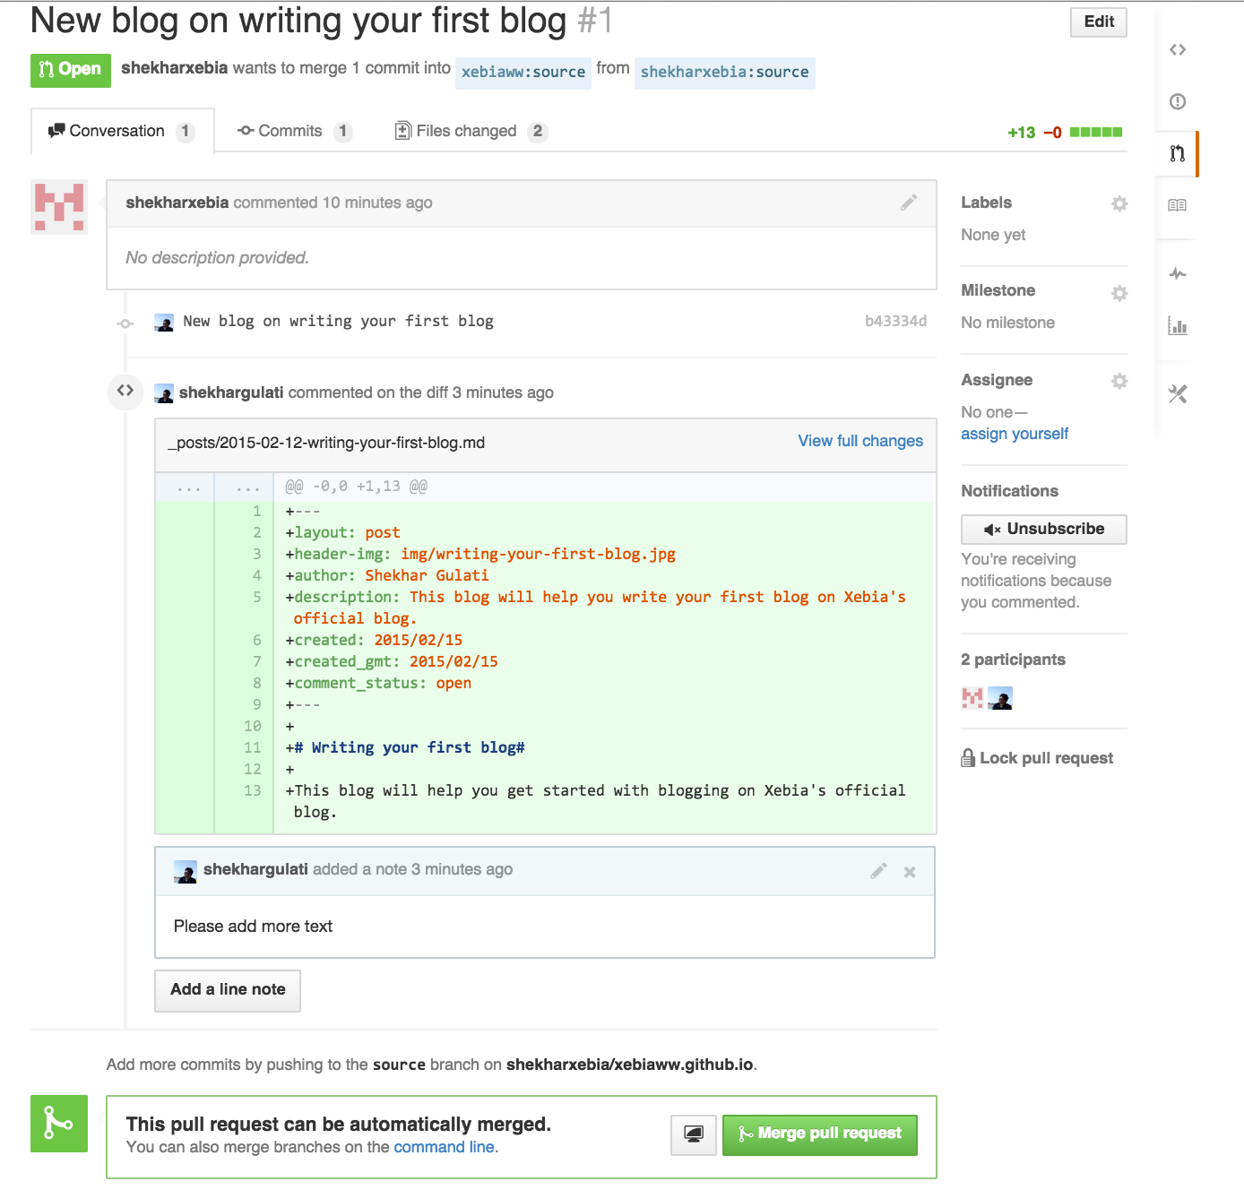Open the Code icon in right sidebar
Screen dimensions: 1244x1190
1178,50
